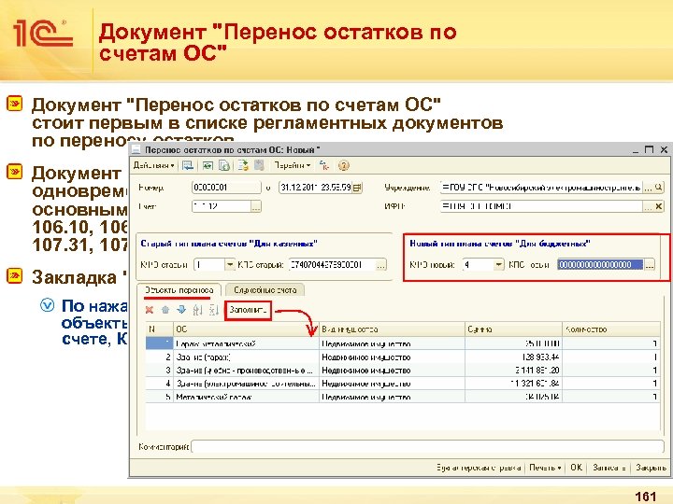Click the Учреждение field
This screenshot has height=504, width=673.
[x=541, y=188]
